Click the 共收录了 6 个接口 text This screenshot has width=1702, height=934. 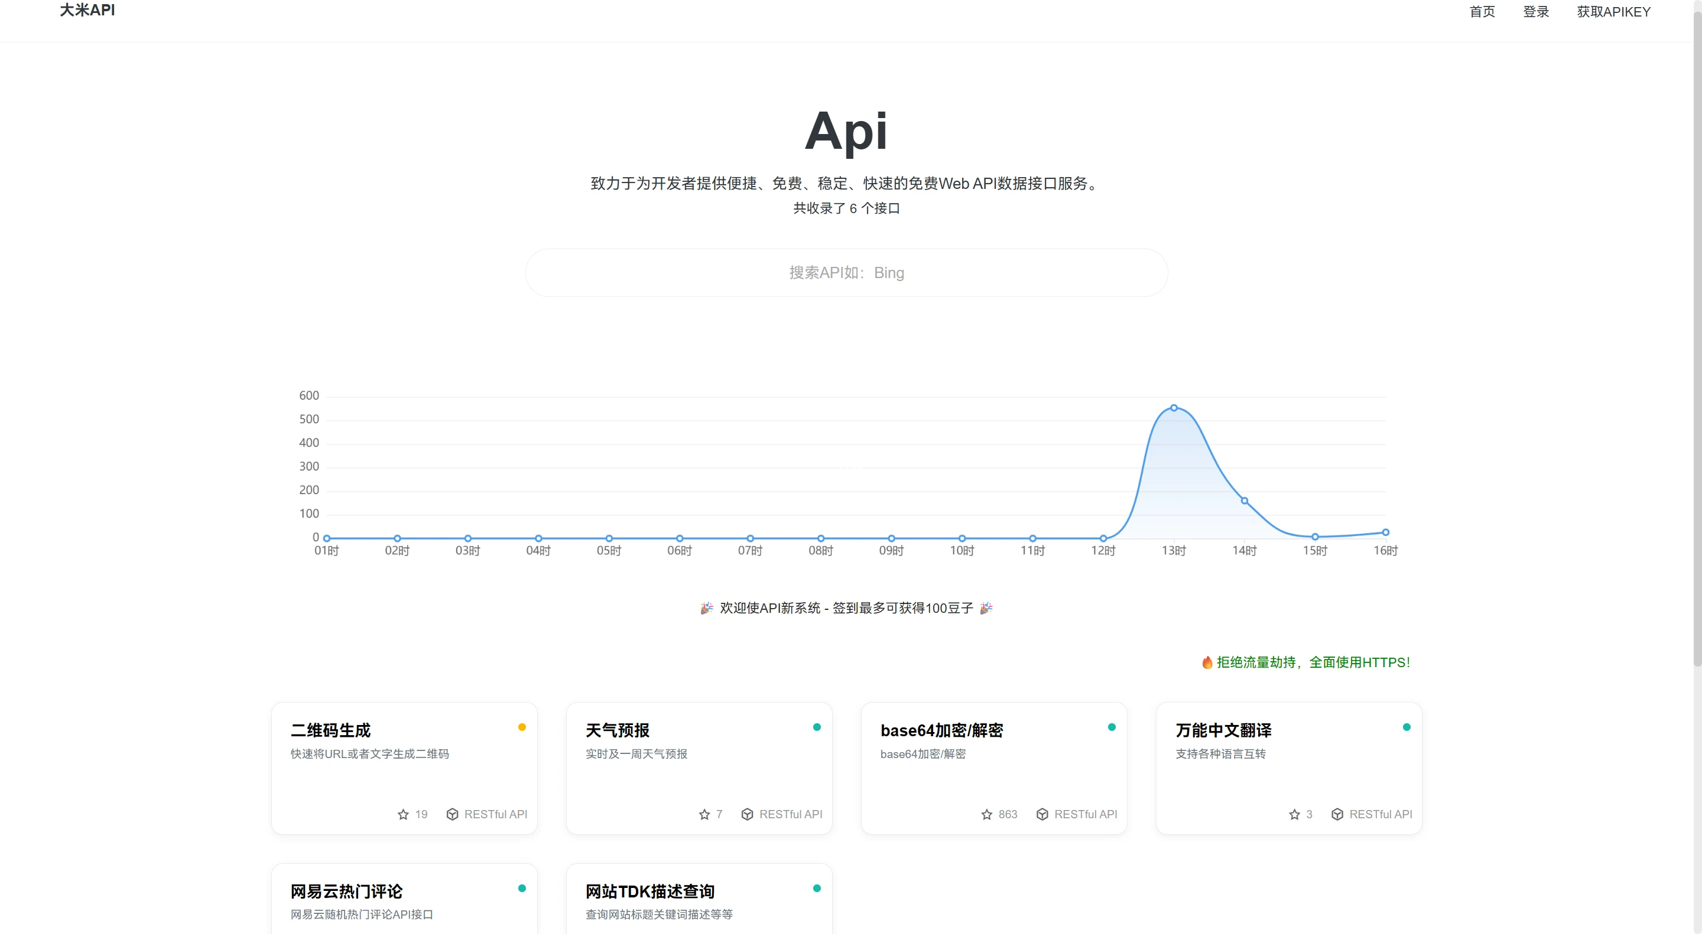[846, 208]
